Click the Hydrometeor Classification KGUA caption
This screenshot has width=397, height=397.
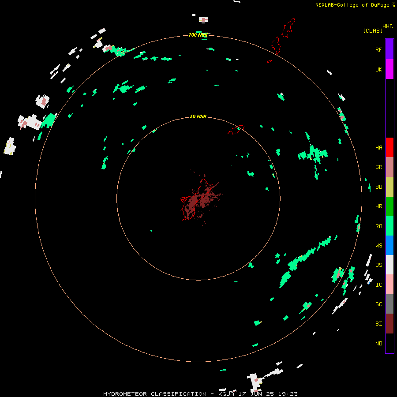200,394
